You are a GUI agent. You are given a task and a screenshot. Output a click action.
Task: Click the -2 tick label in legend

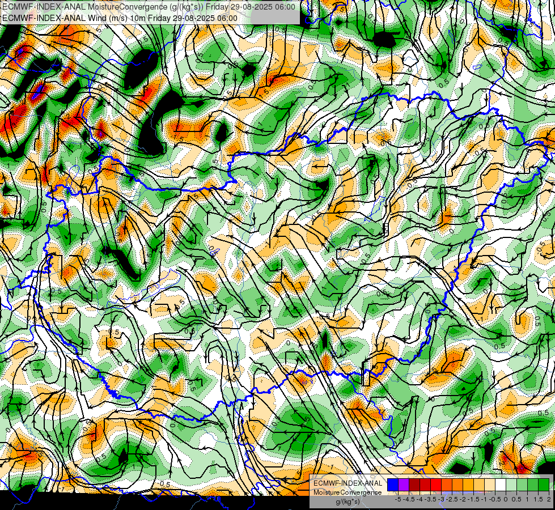click(x=463, y=499)
